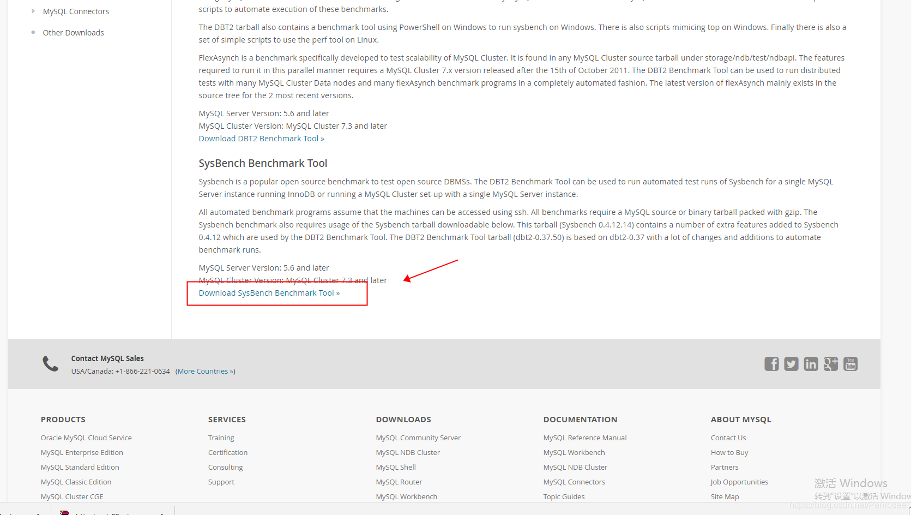This screenshot has height=515, width=911.
Task: Open MySQL Cluster CGE link
Action: tap(72, 497)
